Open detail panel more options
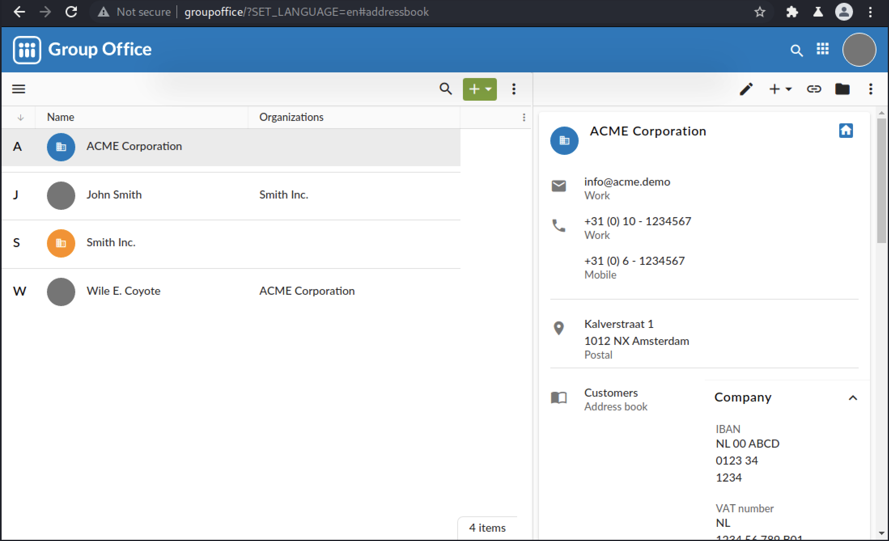This screenshot has height=541, width=889. [x=871, y=89]
